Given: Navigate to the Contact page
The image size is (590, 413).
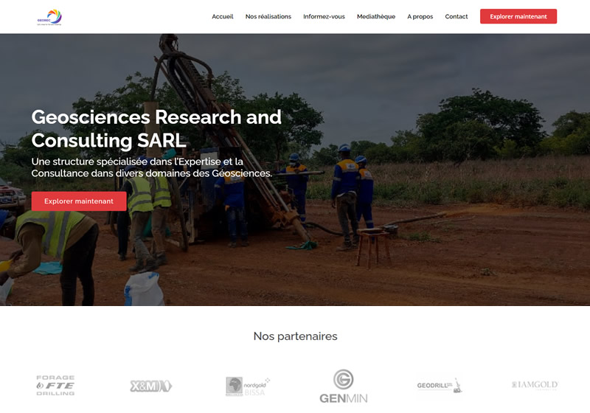Looking at the screenshot, I should pyautogui.click(x=456, y=16).
